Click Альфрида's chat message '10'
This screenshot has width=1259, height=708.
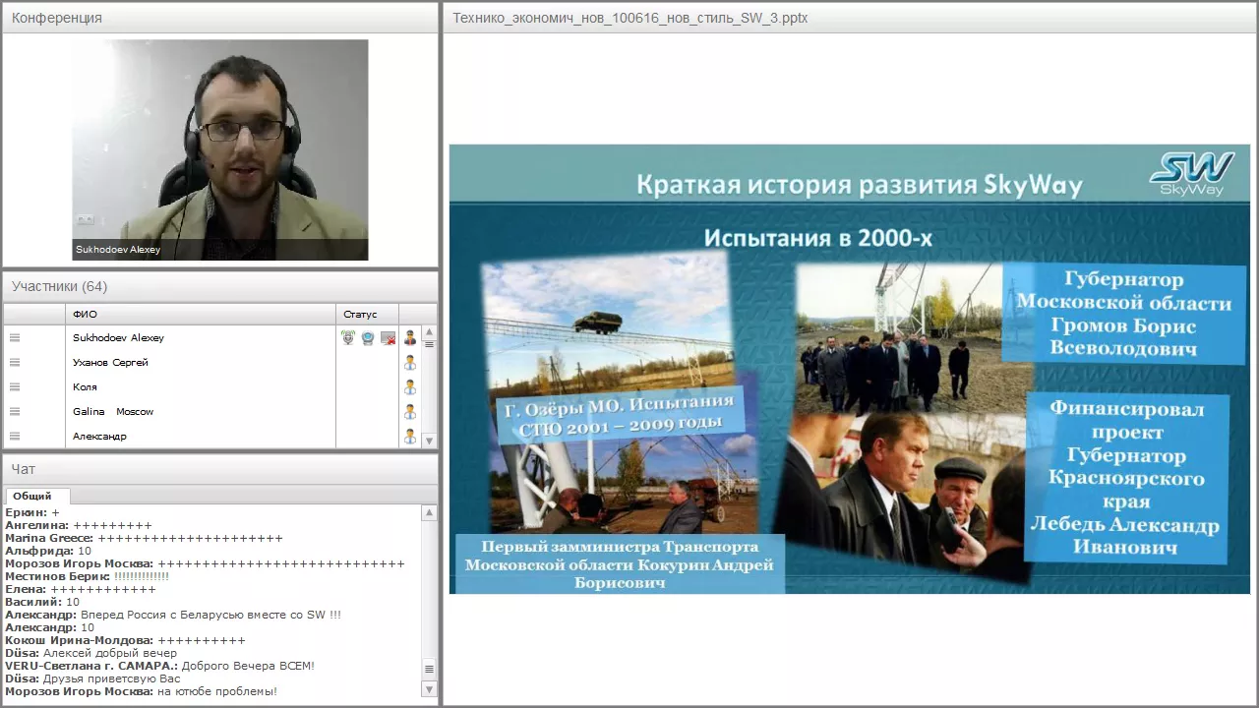(x=48, y=552)
